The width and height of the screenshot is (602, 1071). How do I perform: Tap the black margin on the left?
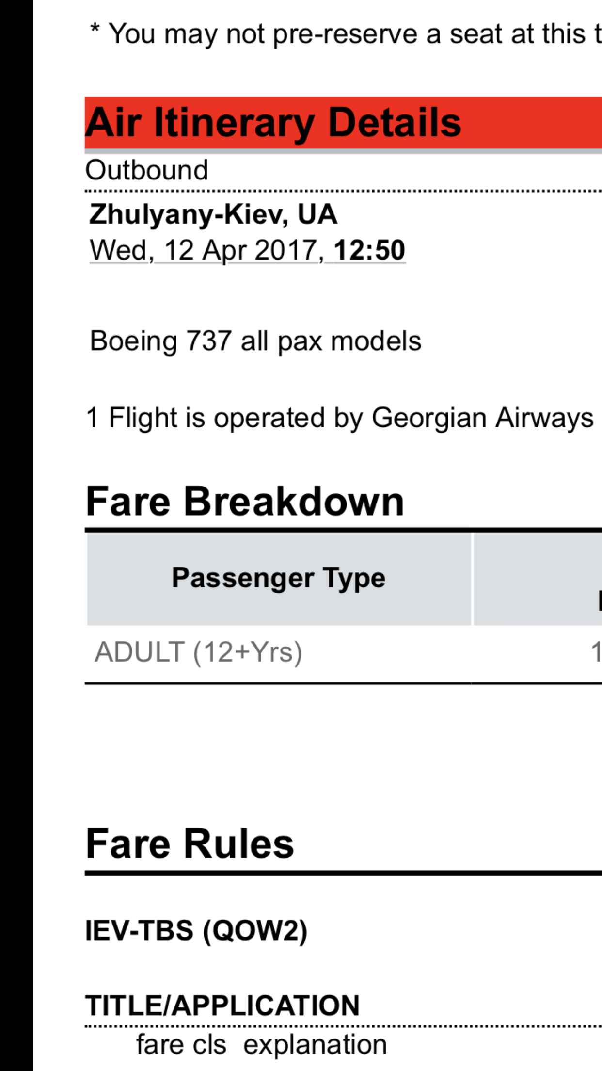click(x=16, y=535)
